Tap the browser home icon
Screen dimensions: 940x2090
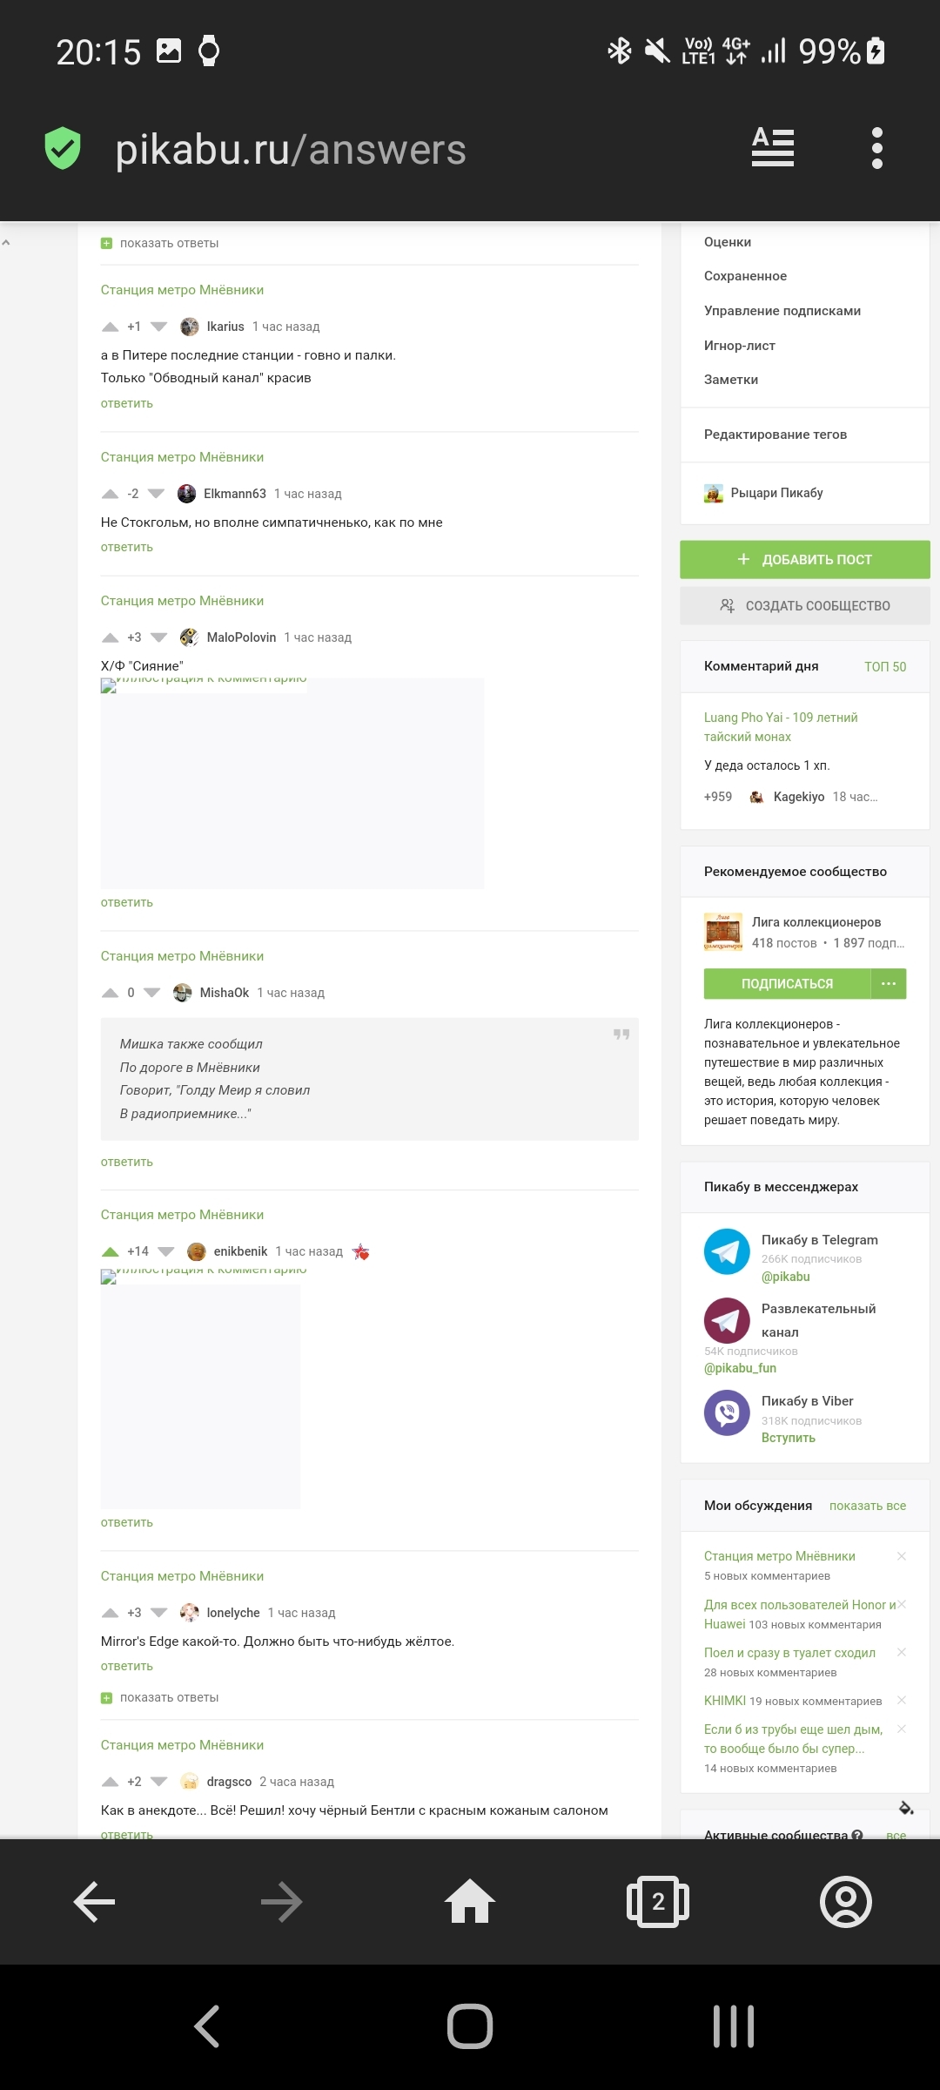pyautogui.click(x=470, y=1901)
